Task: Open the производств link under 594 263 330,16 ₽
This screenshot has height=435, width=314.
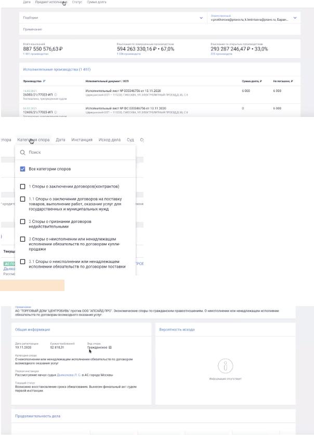Action: tap(129, 54)
